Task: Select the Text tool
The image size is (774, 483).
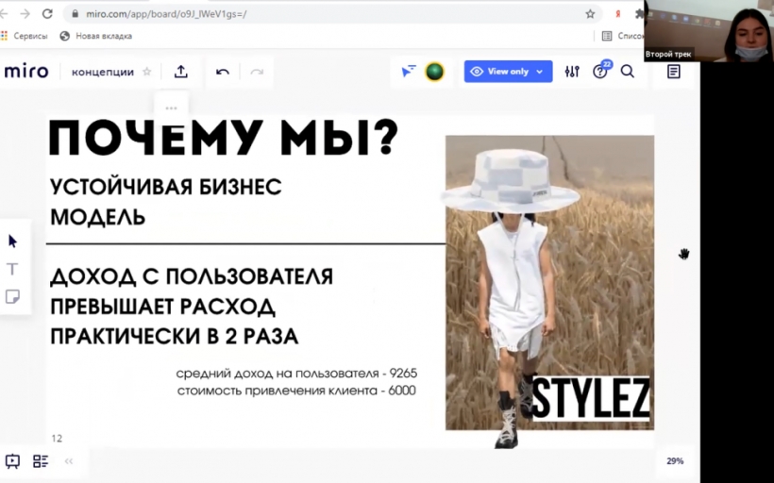Action: 12,269
